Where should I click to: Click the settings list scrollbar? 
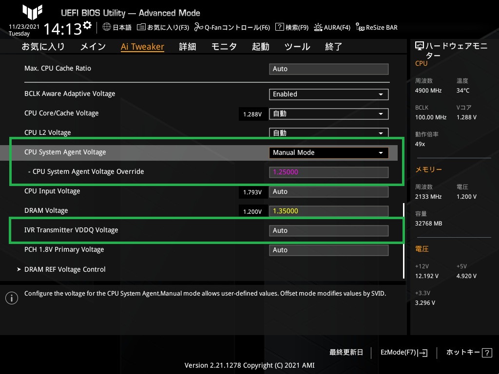pyautogui.click(x=404, y=241)
